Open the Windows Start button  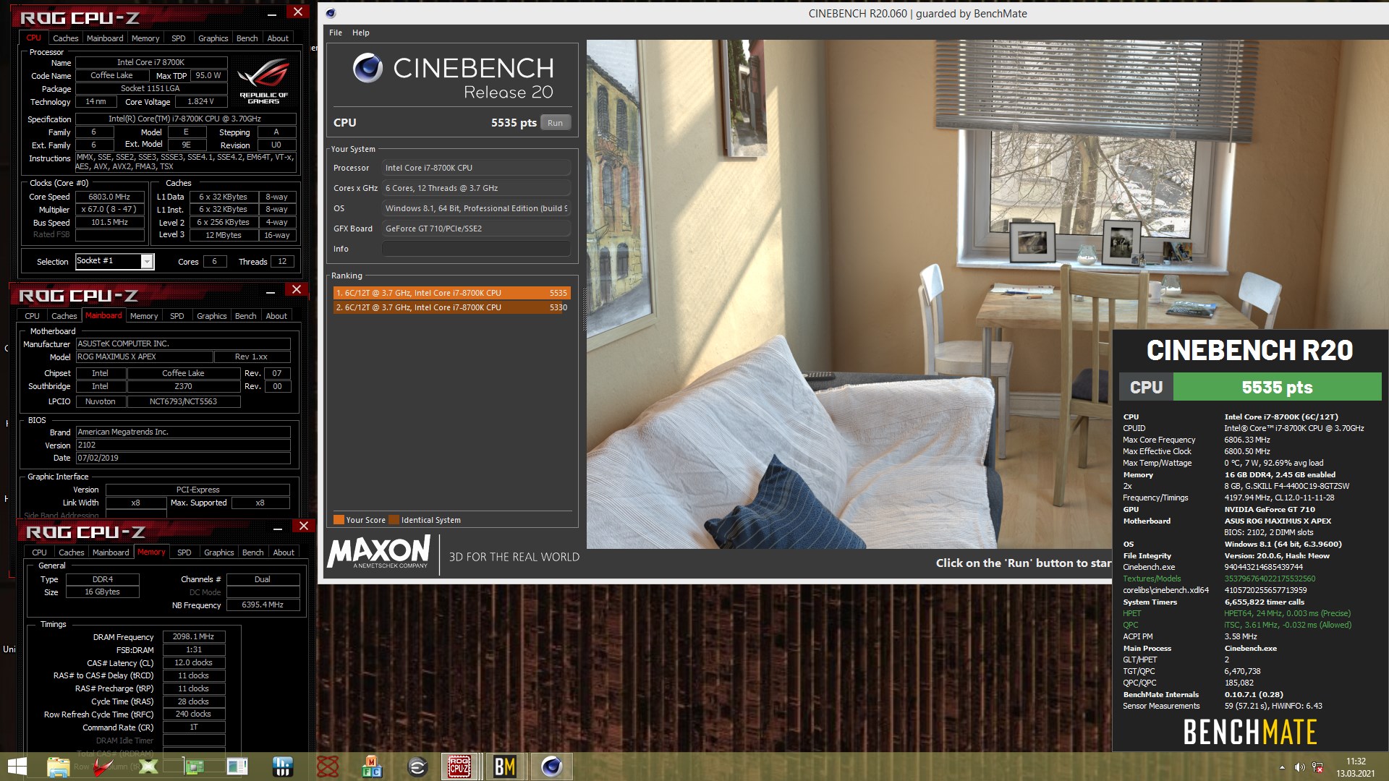click(17, 766)
